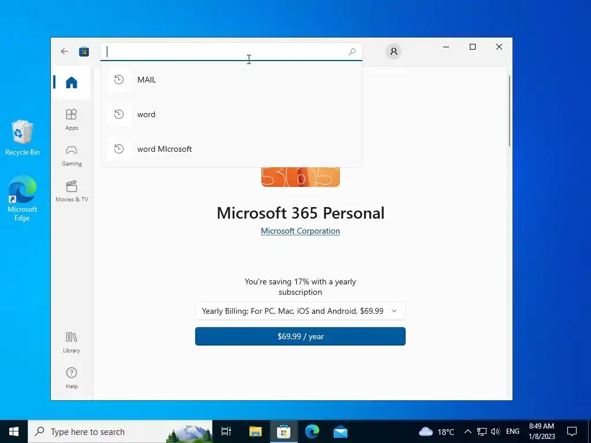This screenshot has height=443, width=591.
Task: Choose the MAIL recent search suggestion
Action: coord(231,80)
